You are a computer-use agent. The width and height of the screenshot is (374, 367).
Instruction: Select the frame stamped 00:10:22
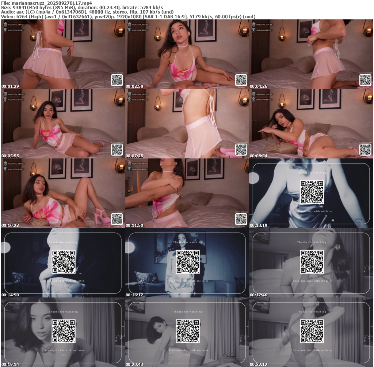[63, 193]
